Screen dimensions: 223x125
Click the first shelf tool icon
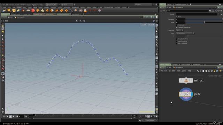[x=4, y=11]
